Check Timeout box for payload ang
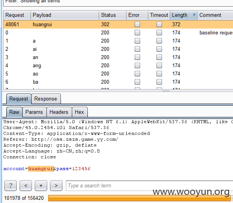 click(159, 65)
